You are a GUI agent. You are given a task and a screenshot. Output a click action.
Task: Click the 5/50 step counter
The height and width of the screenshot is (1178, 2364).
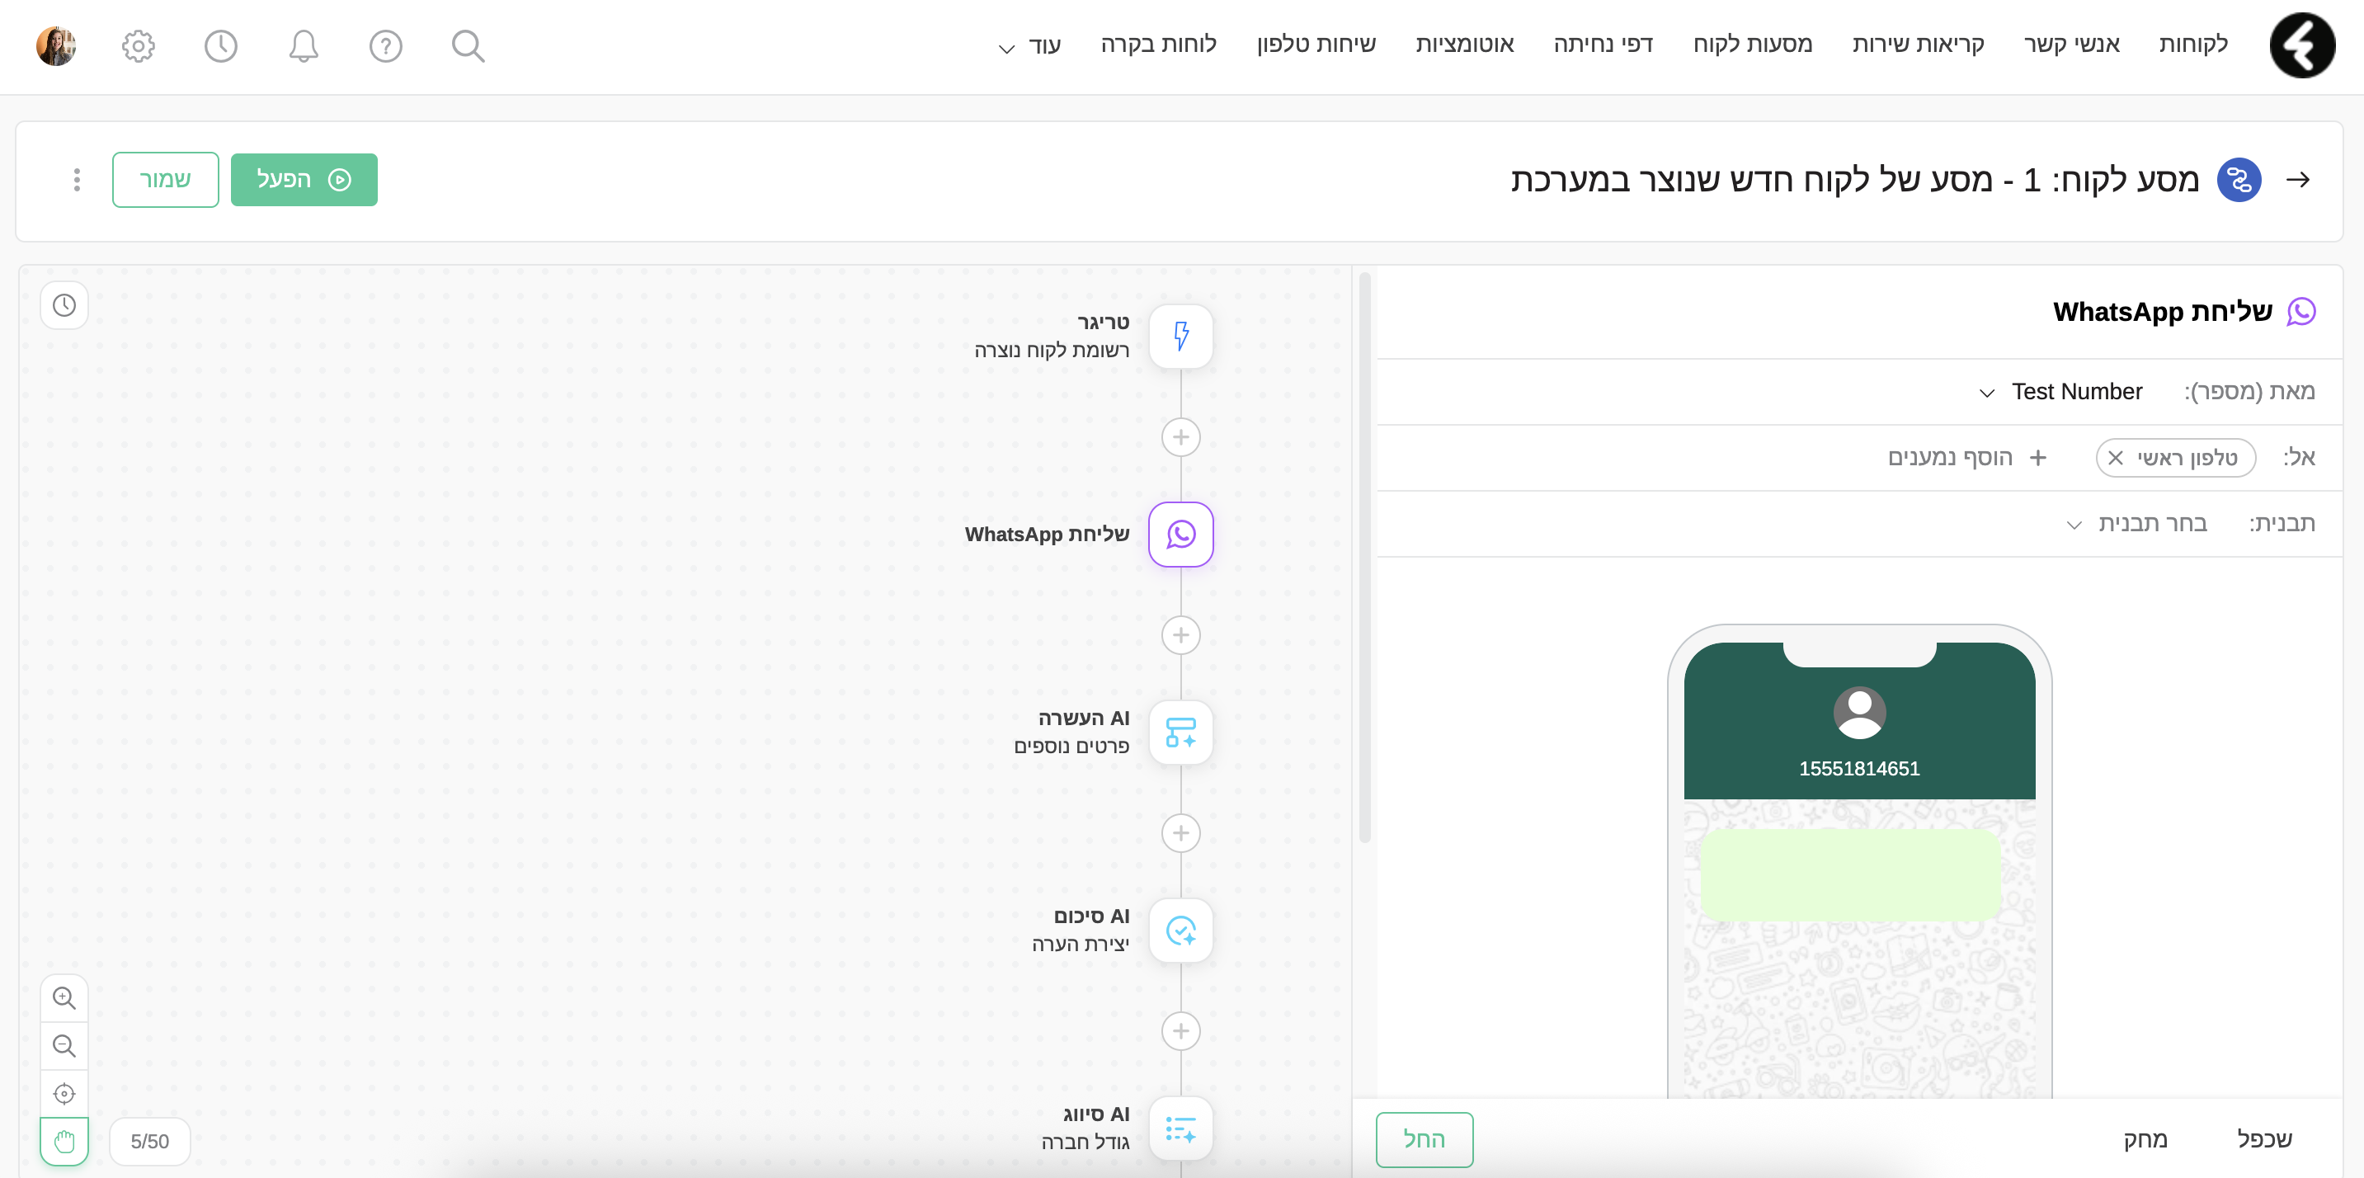point(149,1143)
